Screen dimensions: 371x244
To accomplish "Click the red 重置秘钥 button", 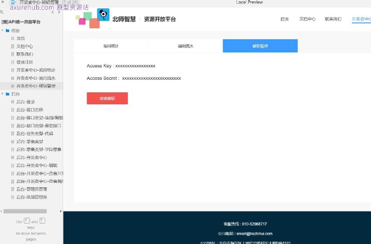I will coord(107,98).
